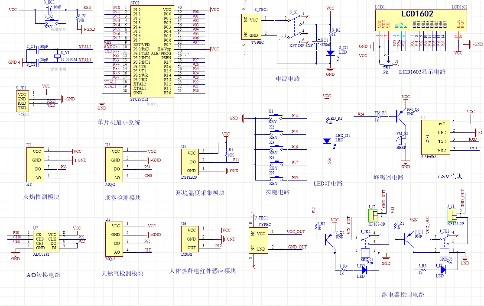The image size is (484, 306).
Task: Select the STC89C52 microcontroller chip
Action: [152, 51]
